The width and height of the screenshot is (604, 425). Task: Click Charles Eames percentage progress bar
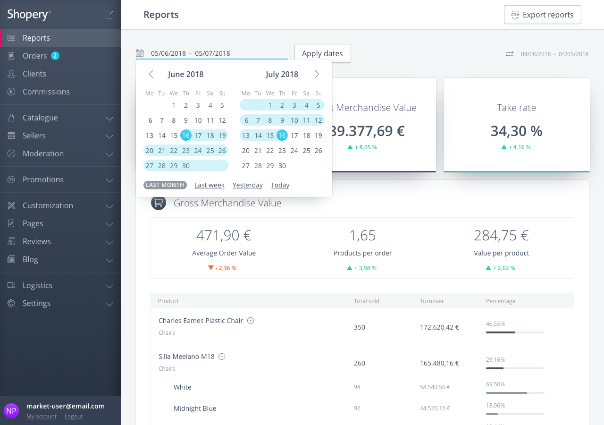515,332
